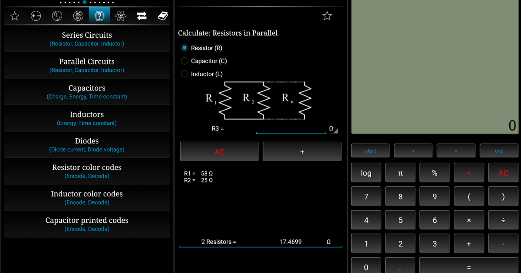Expand the Capacitor printed codes section
This screenshot has height=273, width=521.
click(87, 224)
